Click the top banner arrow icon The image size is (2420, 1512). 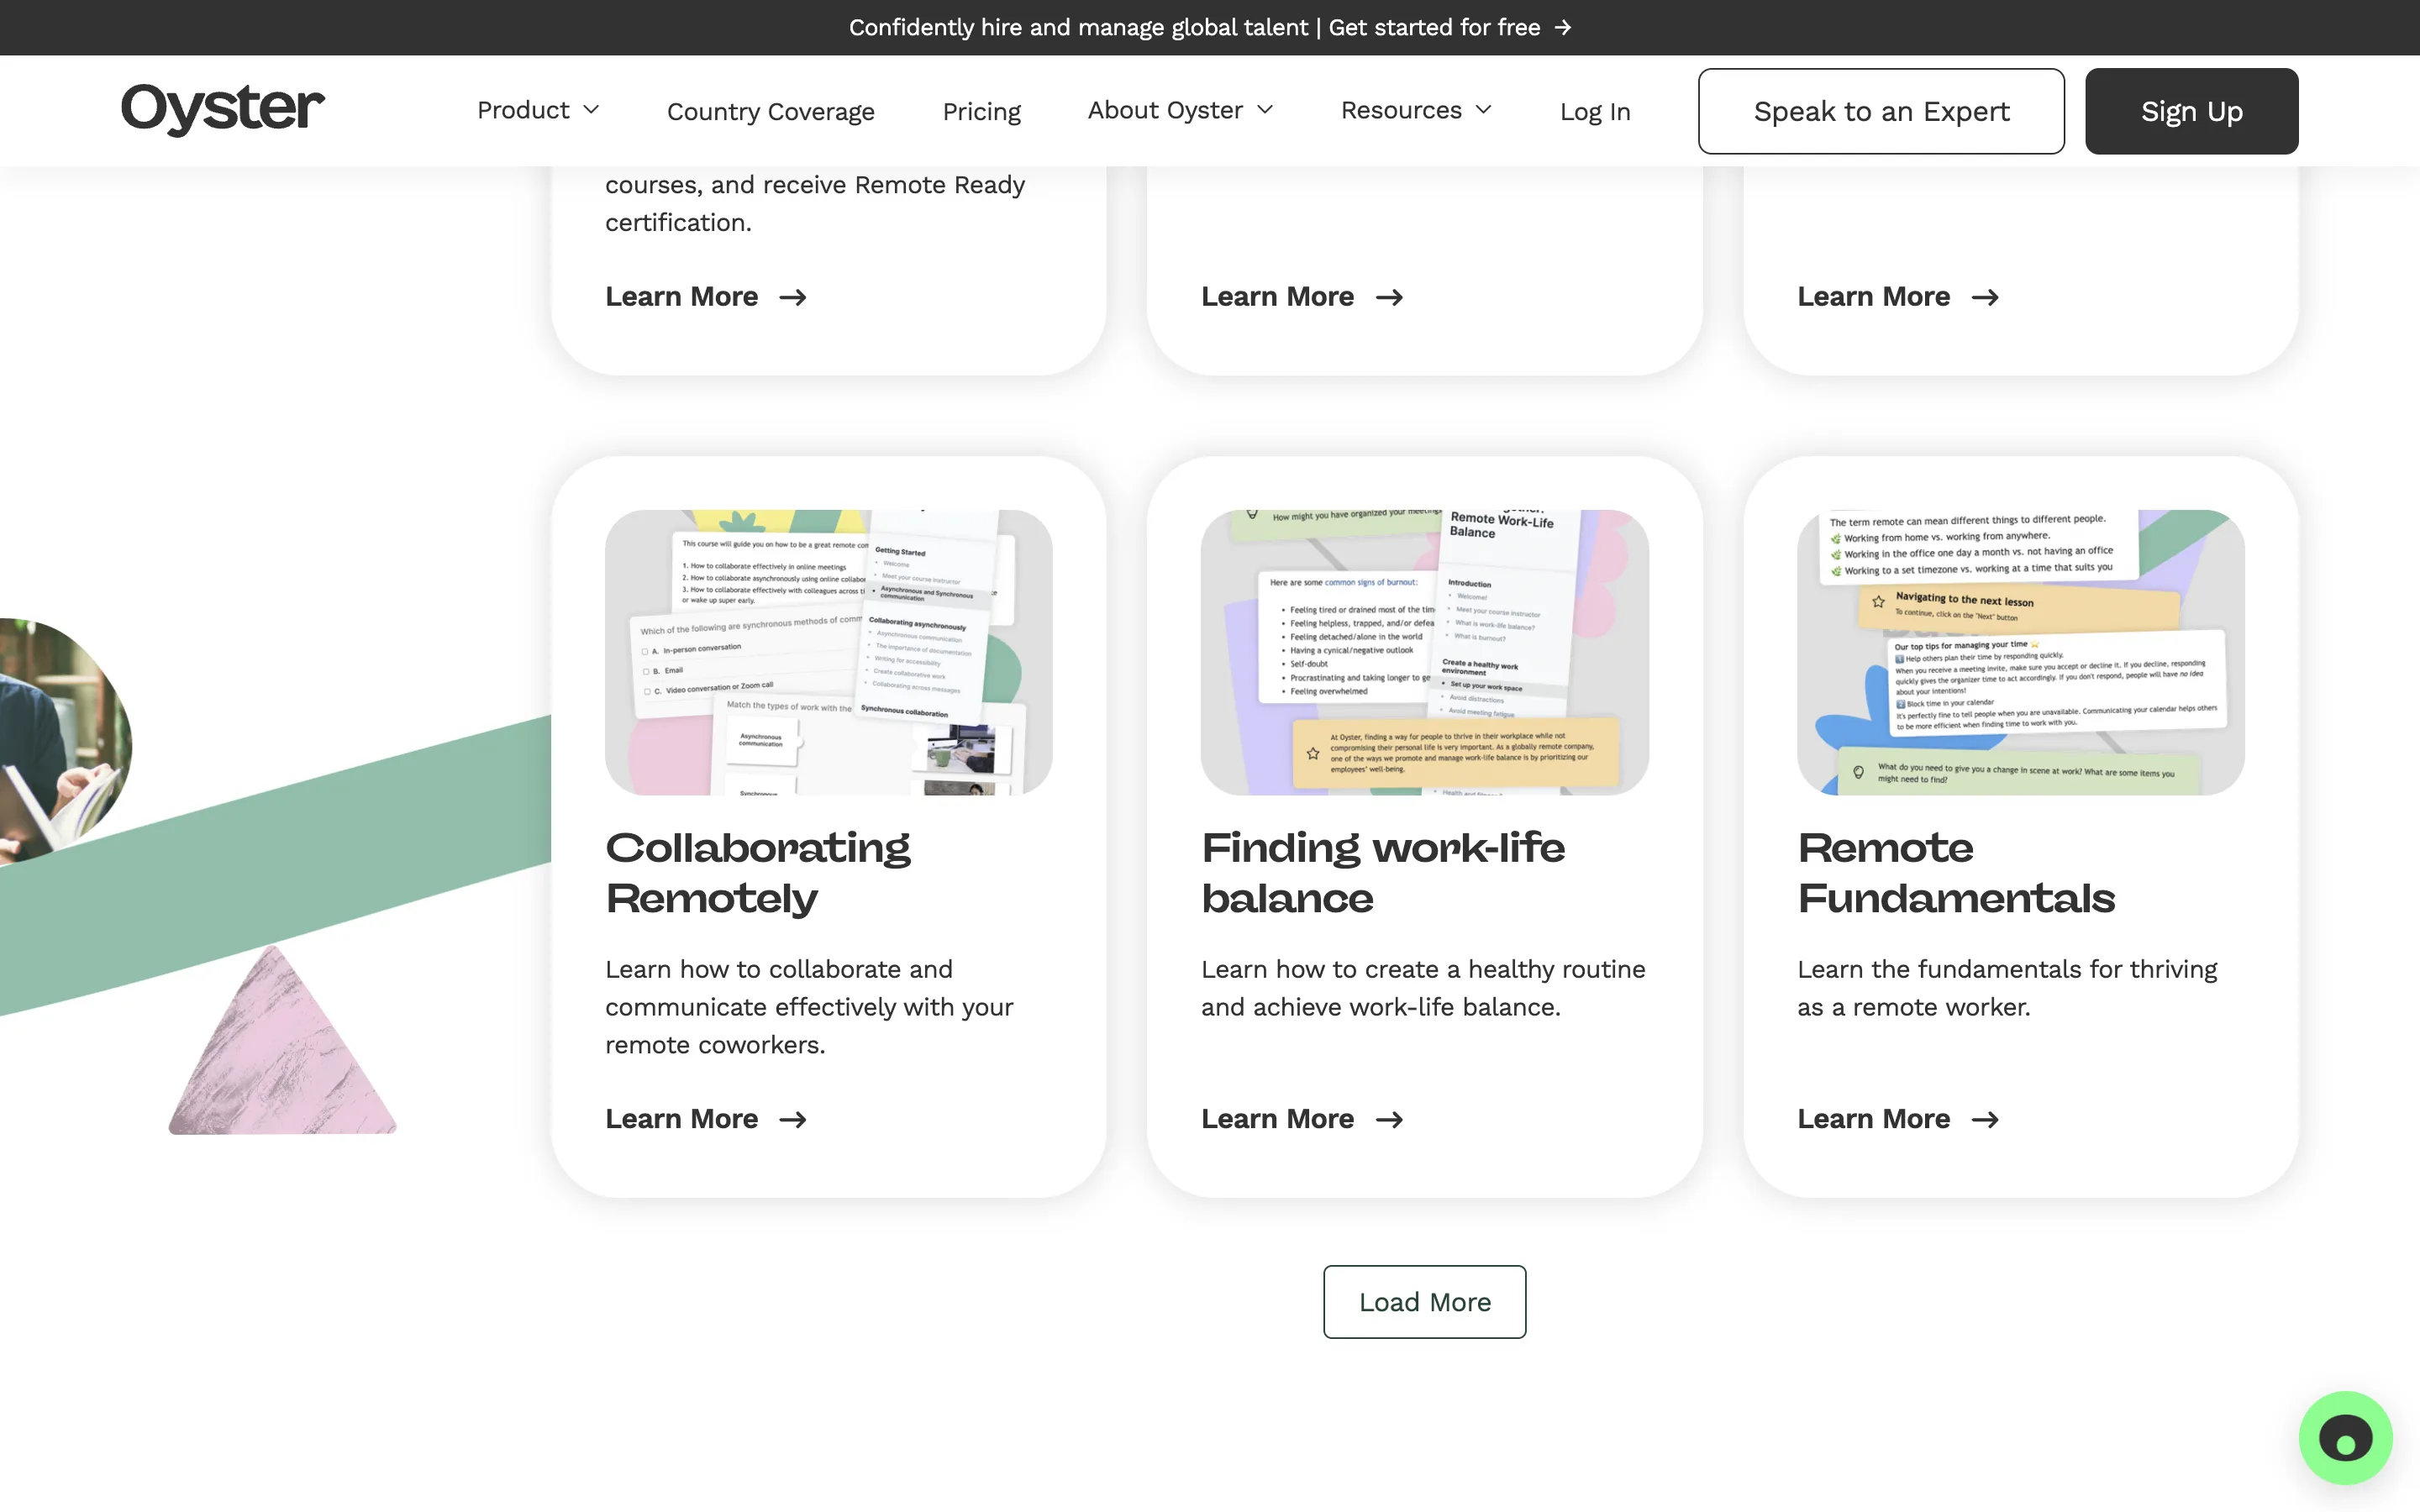click(x=1563, y=28)
